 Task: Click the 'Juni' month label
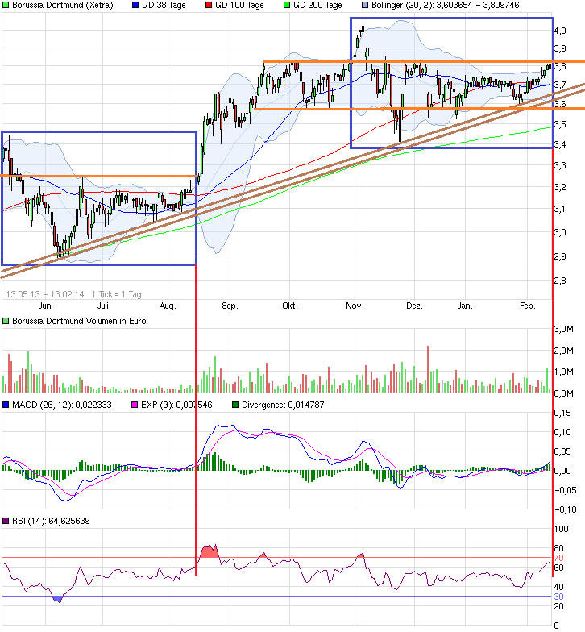click(x=45, y=306)
